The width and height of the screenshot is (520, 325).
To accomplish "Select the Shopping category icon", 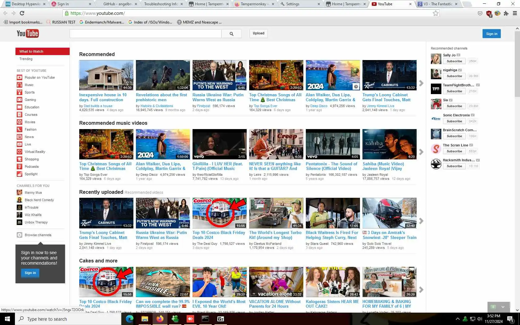I will tap(19, 159).
